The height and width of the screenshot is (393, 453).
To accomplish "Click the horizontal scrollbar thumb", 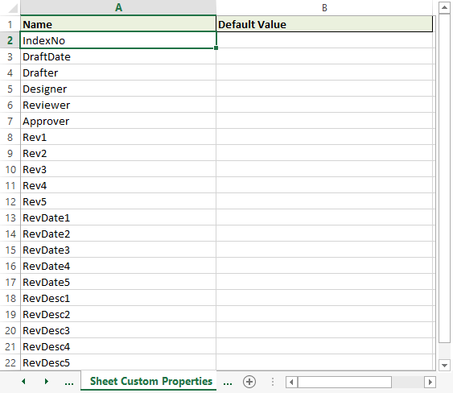I will (x=344, y=382).
